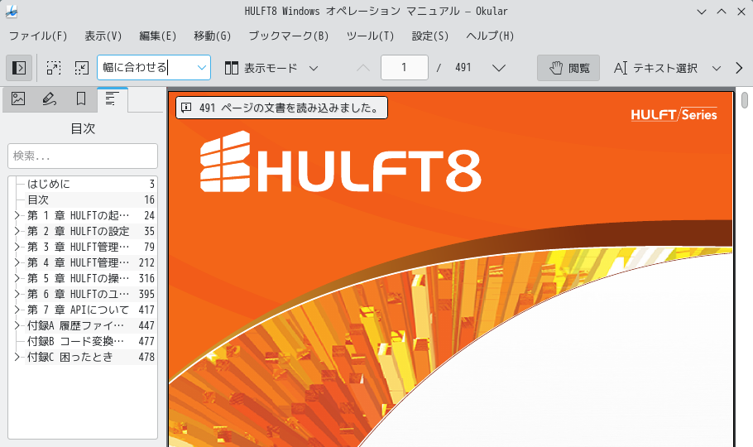Screen dimensions: 753x447
Task: Switch to the table of contents tab
Action: (x=113, y=99)
